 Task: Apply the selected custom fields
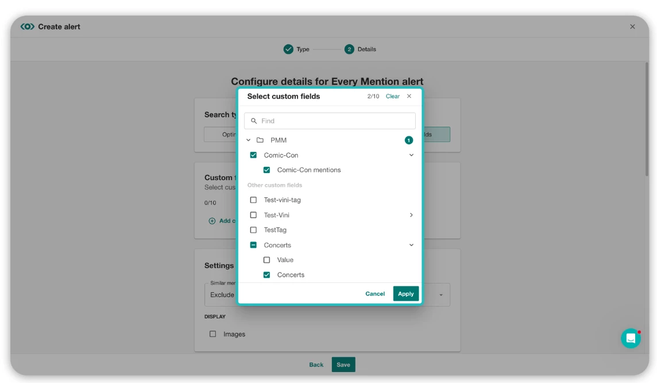point(405,294)
